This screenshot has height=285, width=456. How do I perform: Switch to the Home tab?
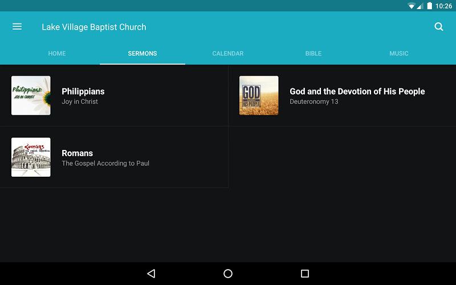[x=57, y=54]
